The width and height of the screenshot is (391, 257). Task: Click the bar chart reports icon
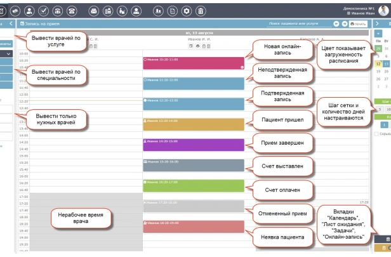coord(158,11)
